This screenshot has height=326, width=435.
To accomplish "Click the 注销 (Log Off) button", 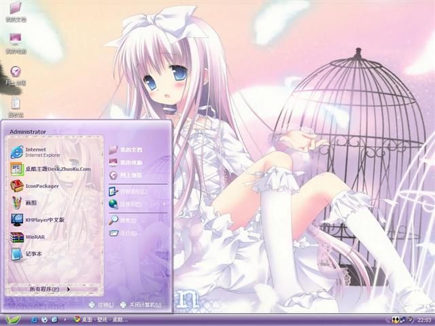I will (x=99, y=305).
